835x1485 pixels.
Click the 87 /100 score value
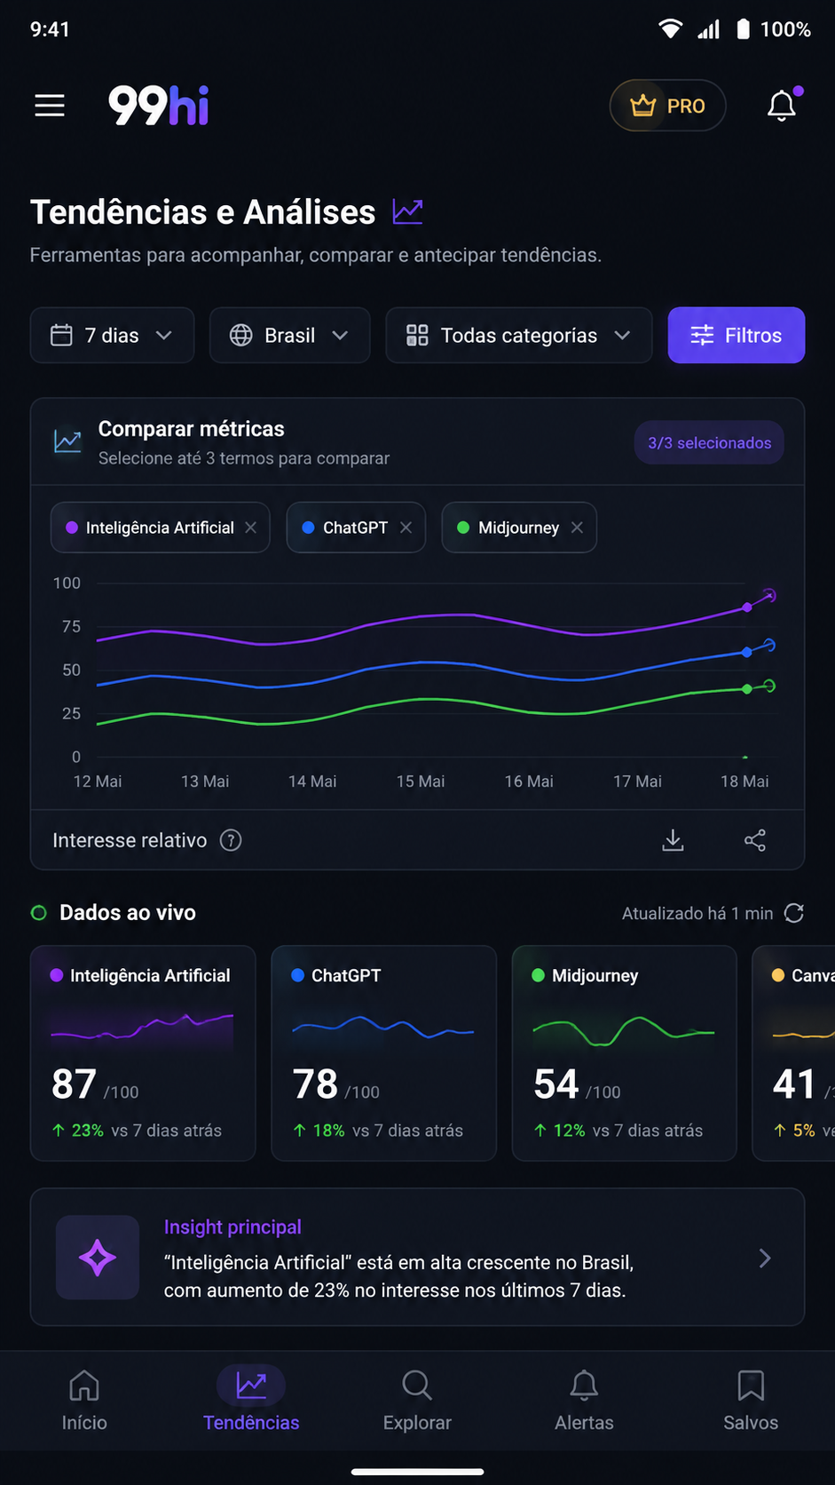click(x=95, y=1084)
